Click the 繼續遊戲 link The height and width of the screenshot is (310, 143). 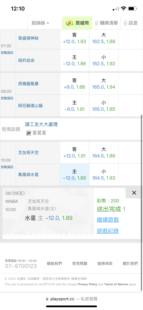point(108,220)
